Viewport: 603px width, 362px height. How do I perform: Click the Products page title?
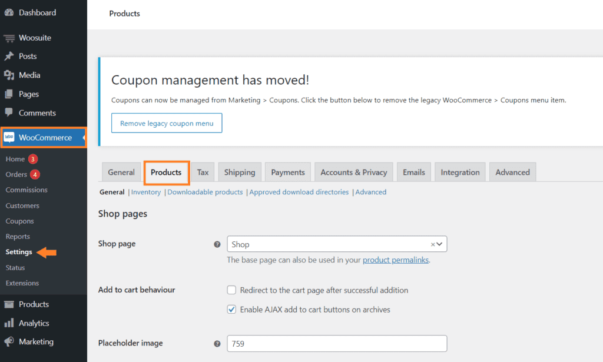pos(125,14)
